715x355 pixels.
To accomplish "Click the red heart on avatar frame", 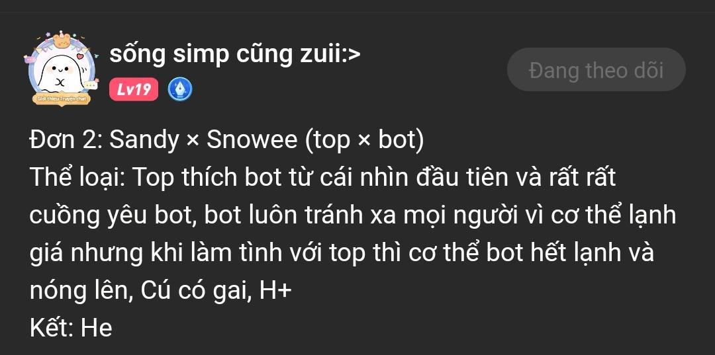I will coord(81,57).
